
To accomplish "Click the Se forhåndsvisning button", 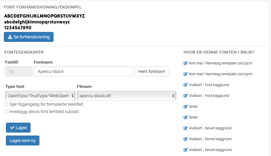I will tap(29, 37).
